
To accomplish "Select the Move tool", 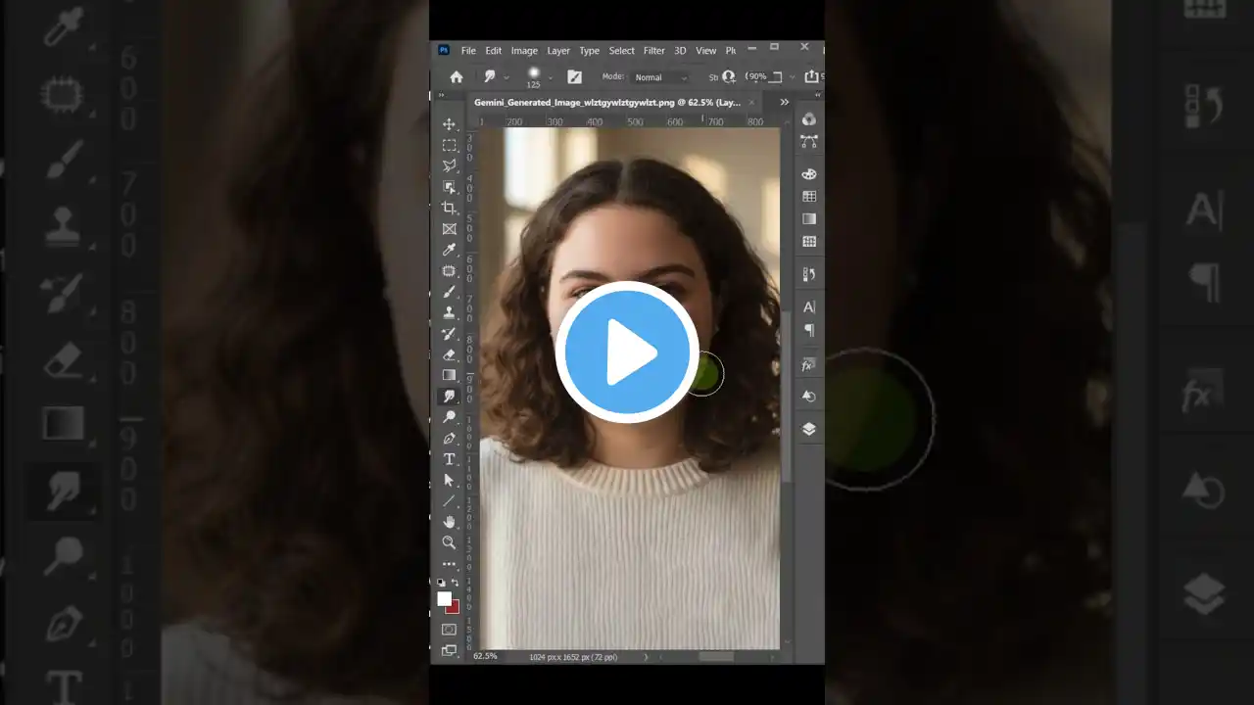I will tap(449, 124).
